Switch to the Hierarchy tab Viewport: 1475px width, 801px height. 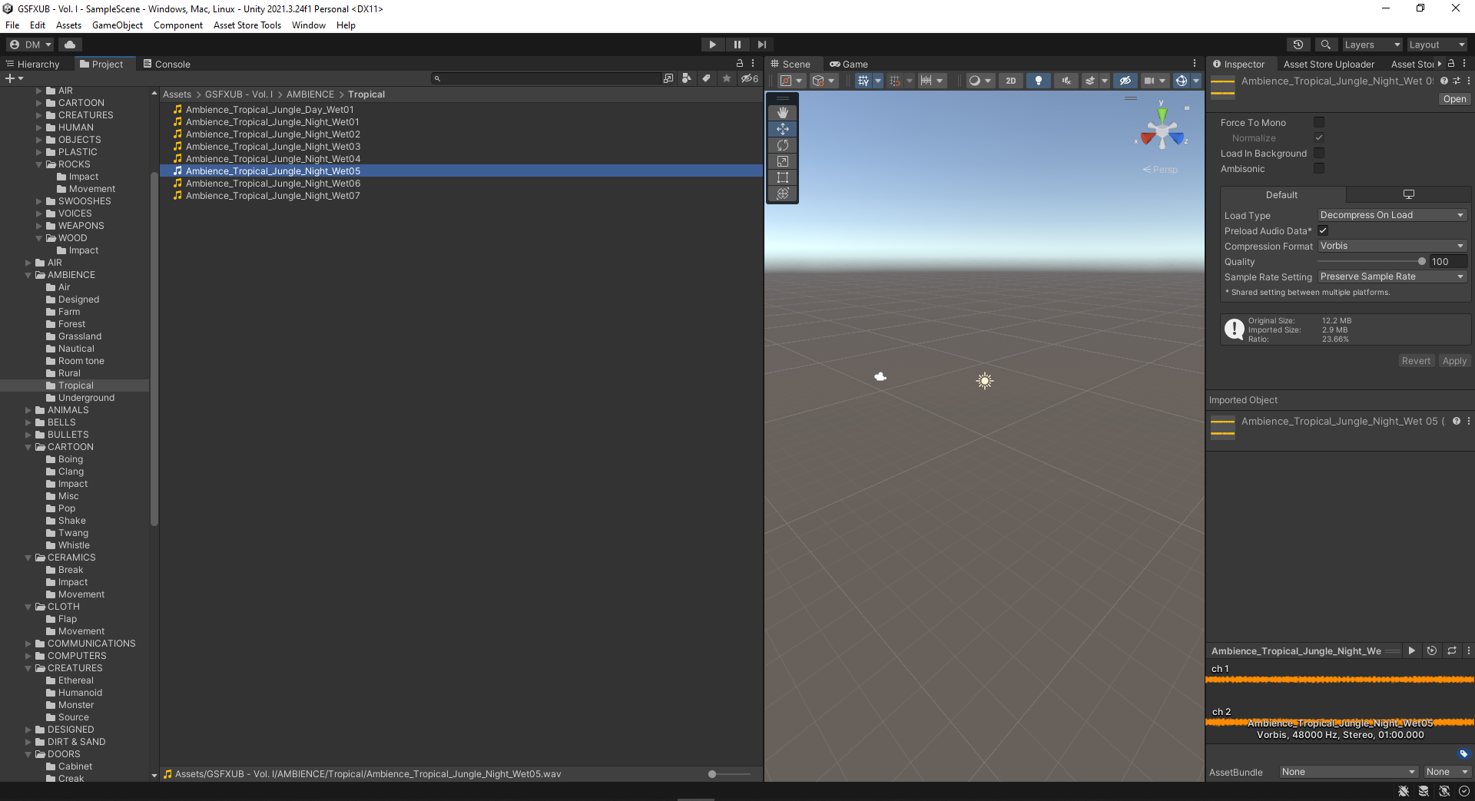tap(32, 64)
